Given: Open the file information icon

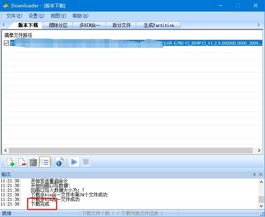Looking at the screenshot, I should (x=60, y=162).
